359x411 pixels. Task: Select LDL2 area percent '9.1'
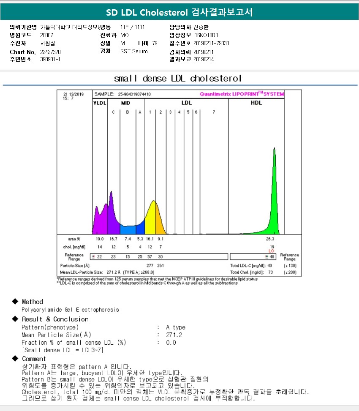pyautogui.click(x=160, y=239)
